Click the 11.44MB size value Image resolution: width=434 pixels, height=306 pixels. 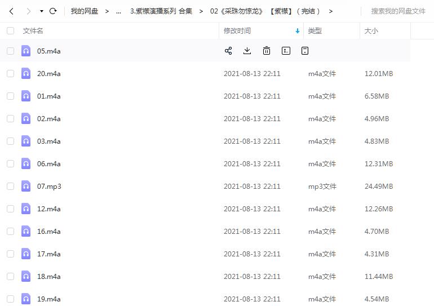[379, 276]
